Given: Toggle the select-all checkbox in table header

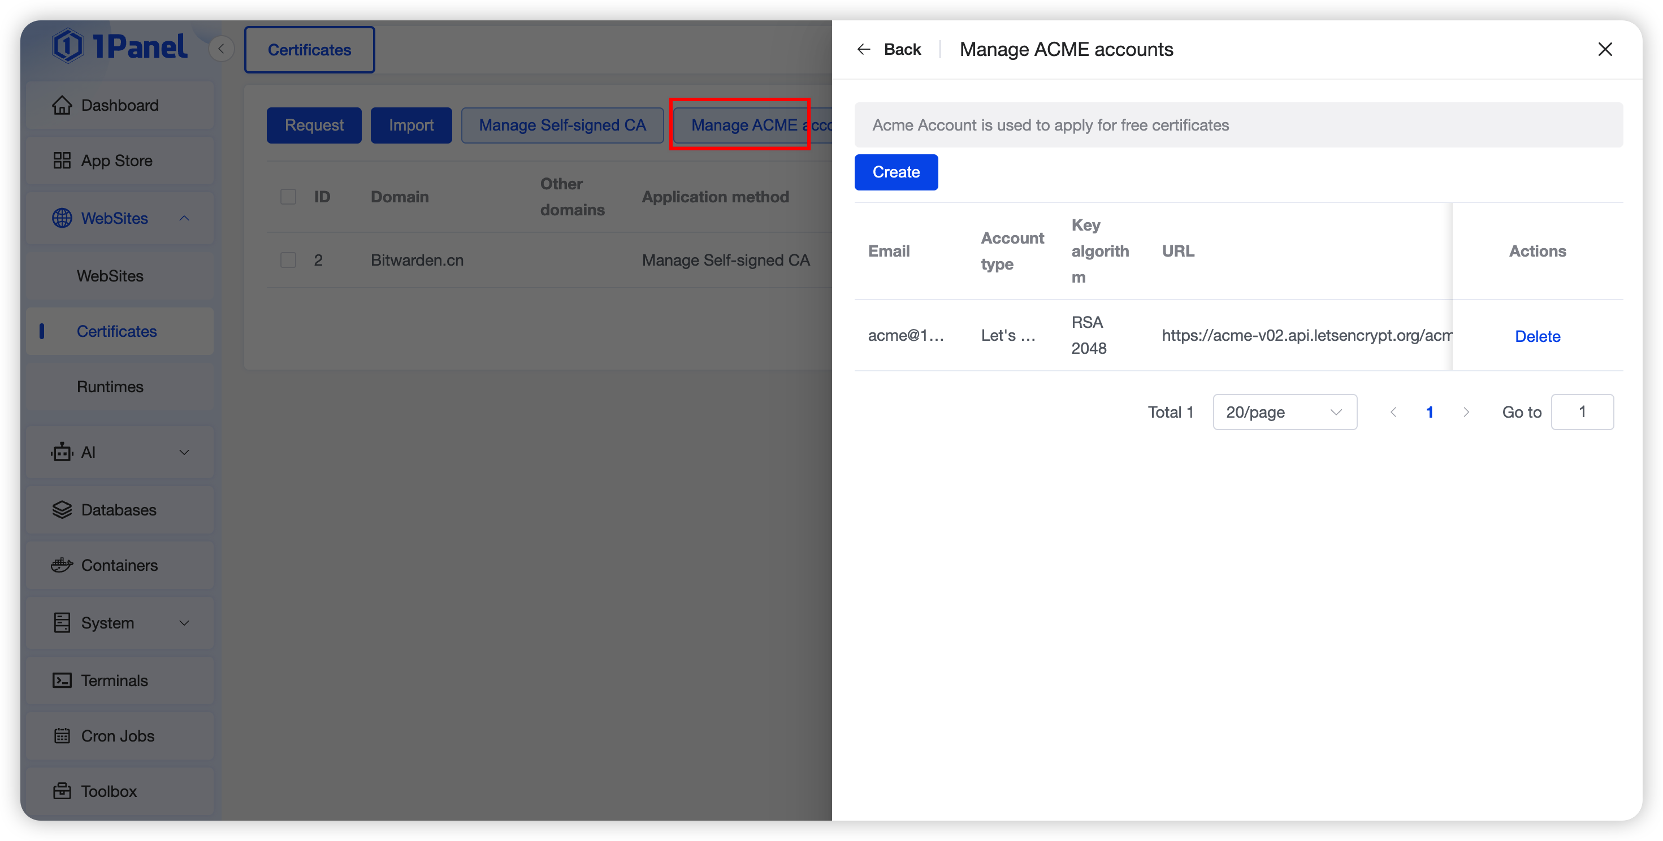Looking at the screenshot, I should click(288, 197).
